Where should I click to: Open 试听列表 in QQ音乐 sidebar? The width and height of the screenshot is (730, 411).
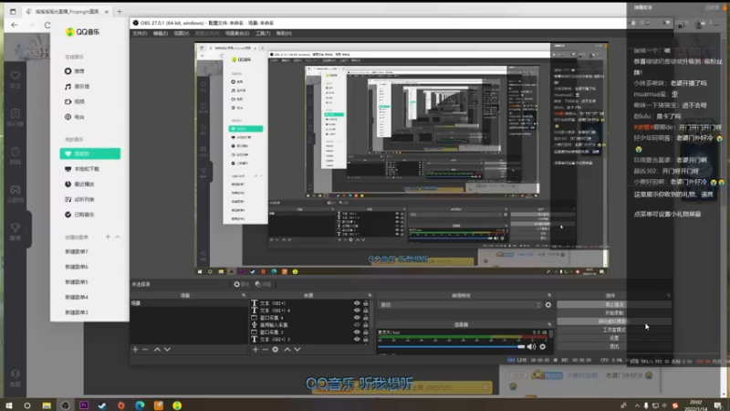(79, 199)
